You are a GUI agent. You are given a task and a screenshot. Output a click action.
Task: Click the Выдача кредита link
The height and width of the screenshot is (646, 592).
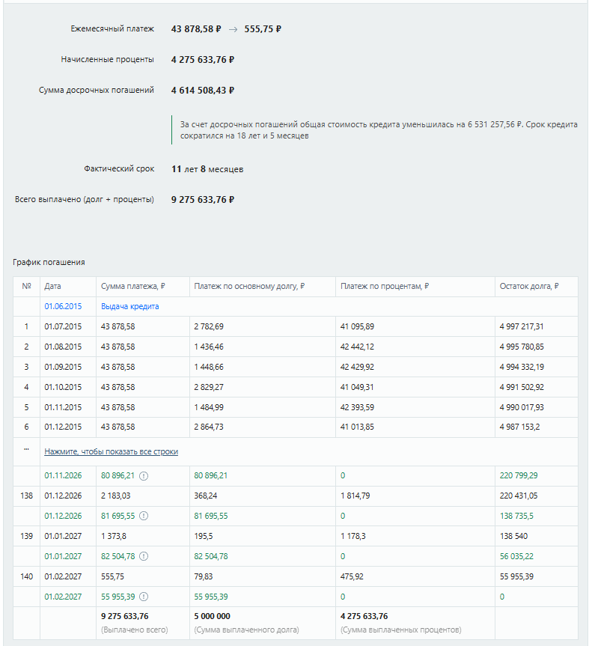(x=129, y=306)
